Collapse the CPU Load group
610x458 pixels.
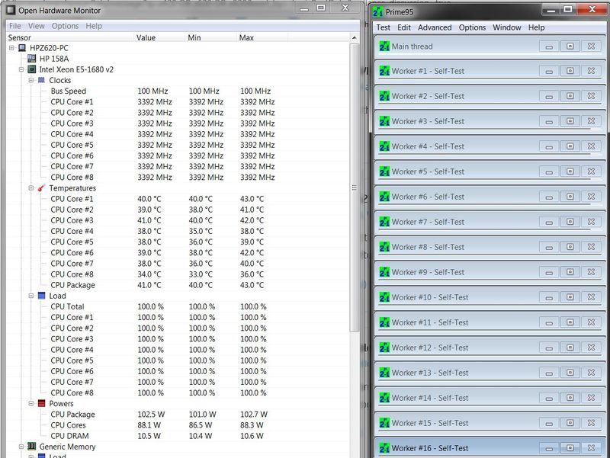coord(31,296)
